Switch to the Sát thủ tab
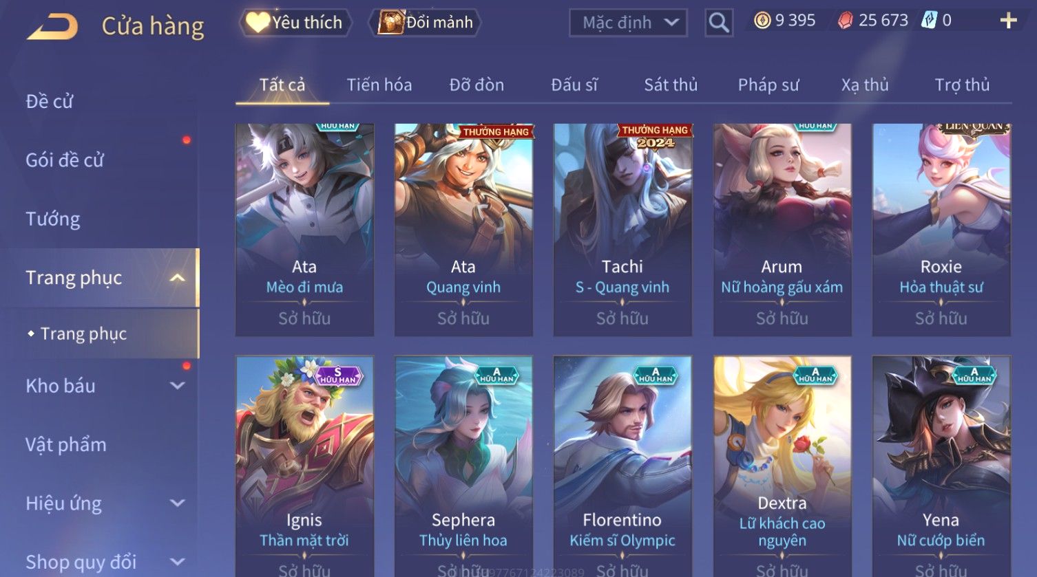This screenshot has height=577, width=1037. (x=671, y=85)
